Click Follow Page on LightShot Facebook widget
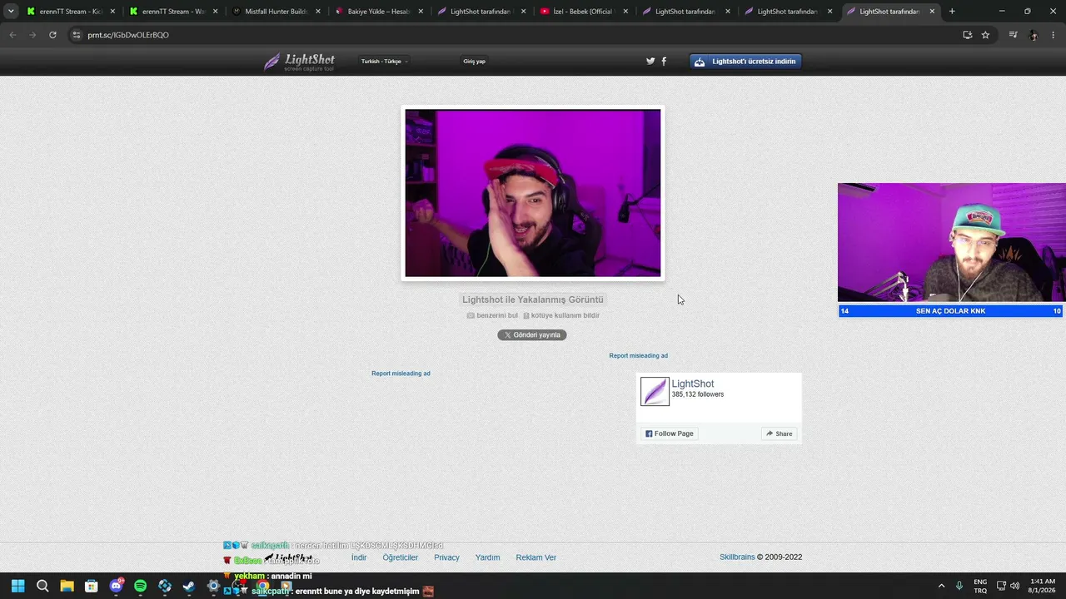This screenshot has height=599, width=1066. pyautogui.click(x=670, y=433)
